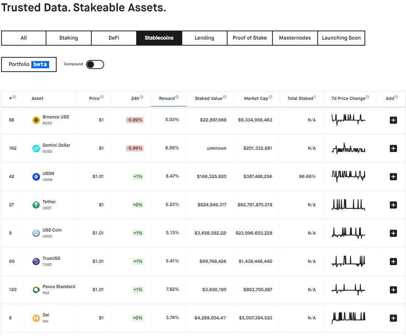Image resolution: width=406 pixels, height=336 pixels.
Task: Click the green Tether logo
Action: pyautogui.click(x=36, y=205)
